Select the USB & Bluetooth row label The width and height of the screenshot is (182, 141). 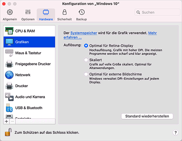pos(29,108)
